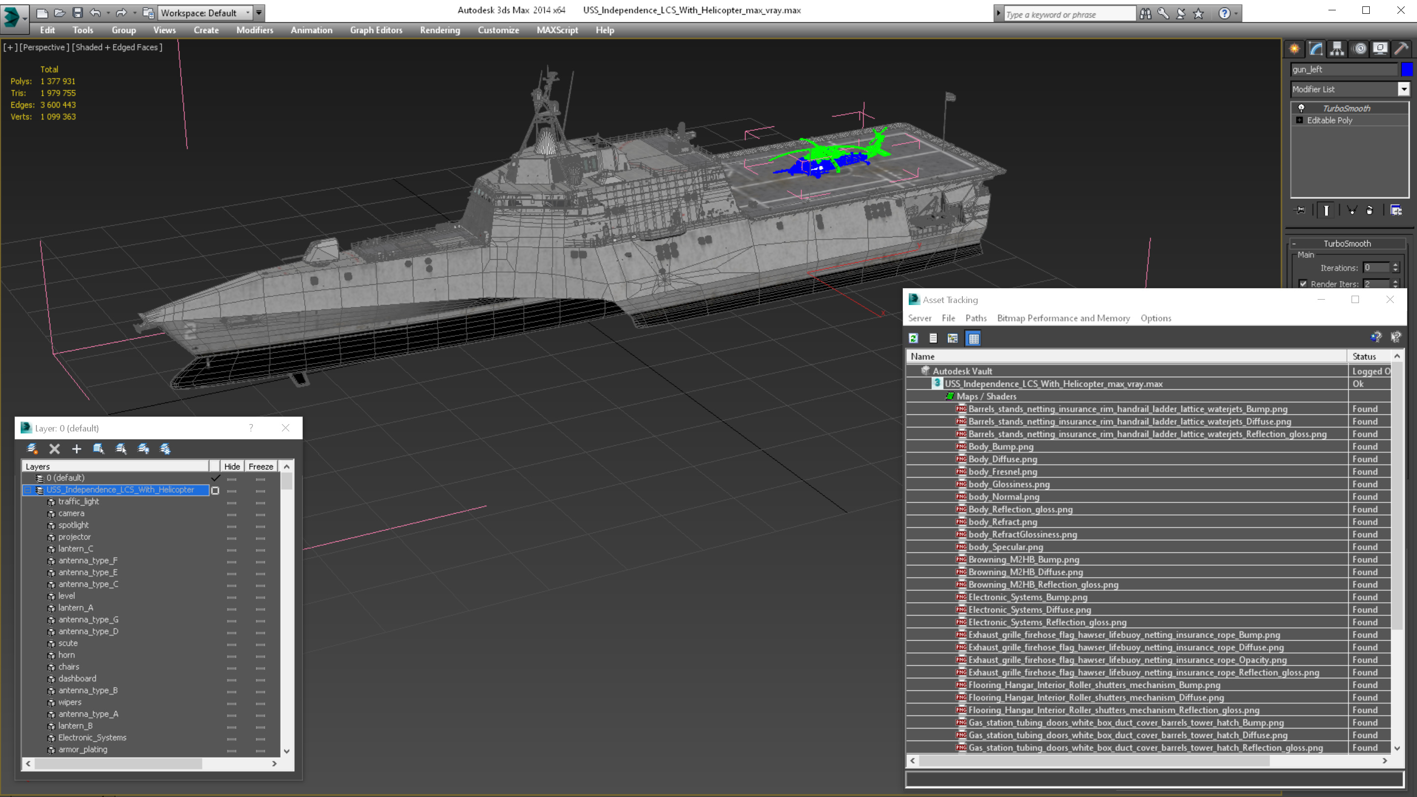Open Paths menu in Asset Tracking
1417x797 pixels.
[976, 318]
